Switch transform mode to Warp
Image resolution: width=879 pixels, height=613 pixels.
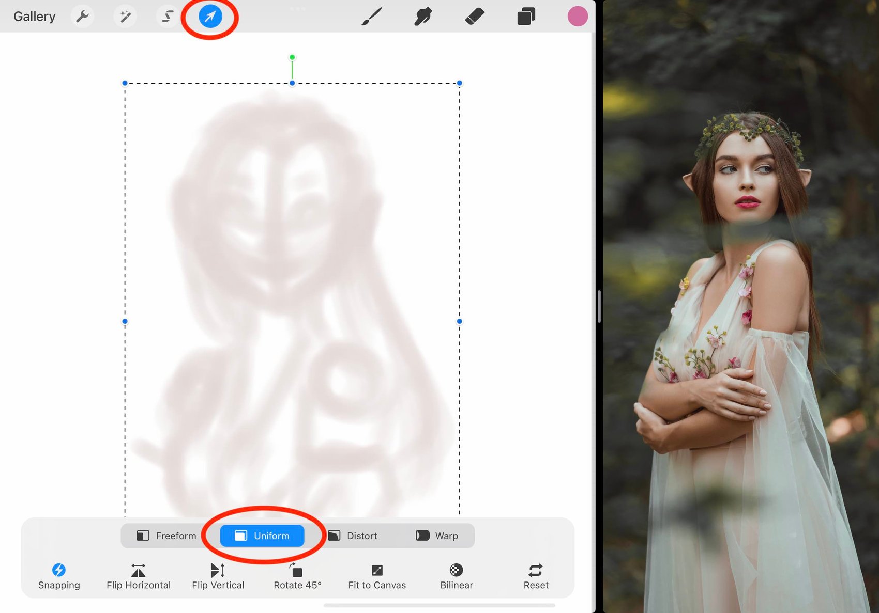pyautogui.click(x=437, y=536)
